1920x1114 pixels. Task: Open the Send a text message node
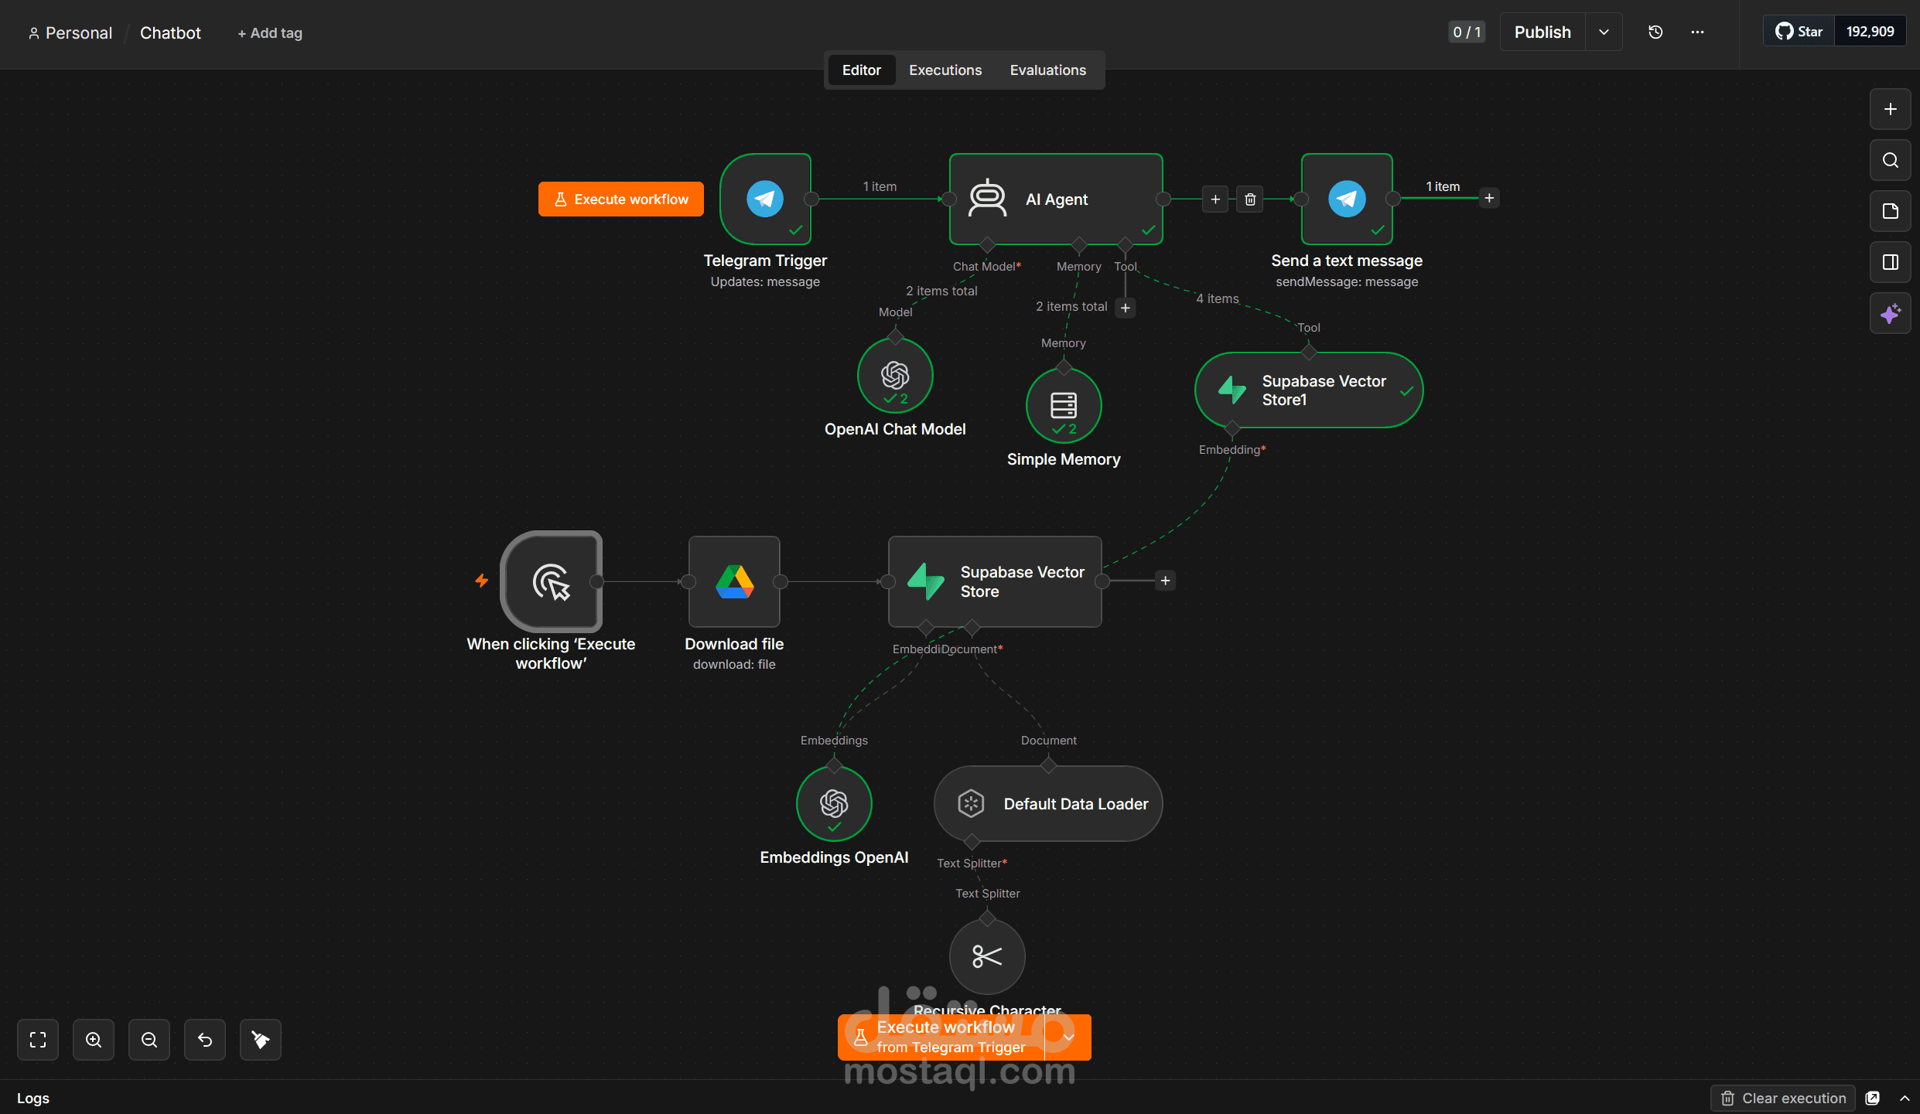click(x=1347, y=199)
